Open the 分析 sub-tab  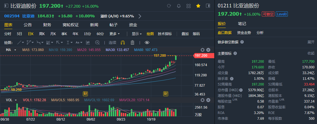(x=260, y=32)
